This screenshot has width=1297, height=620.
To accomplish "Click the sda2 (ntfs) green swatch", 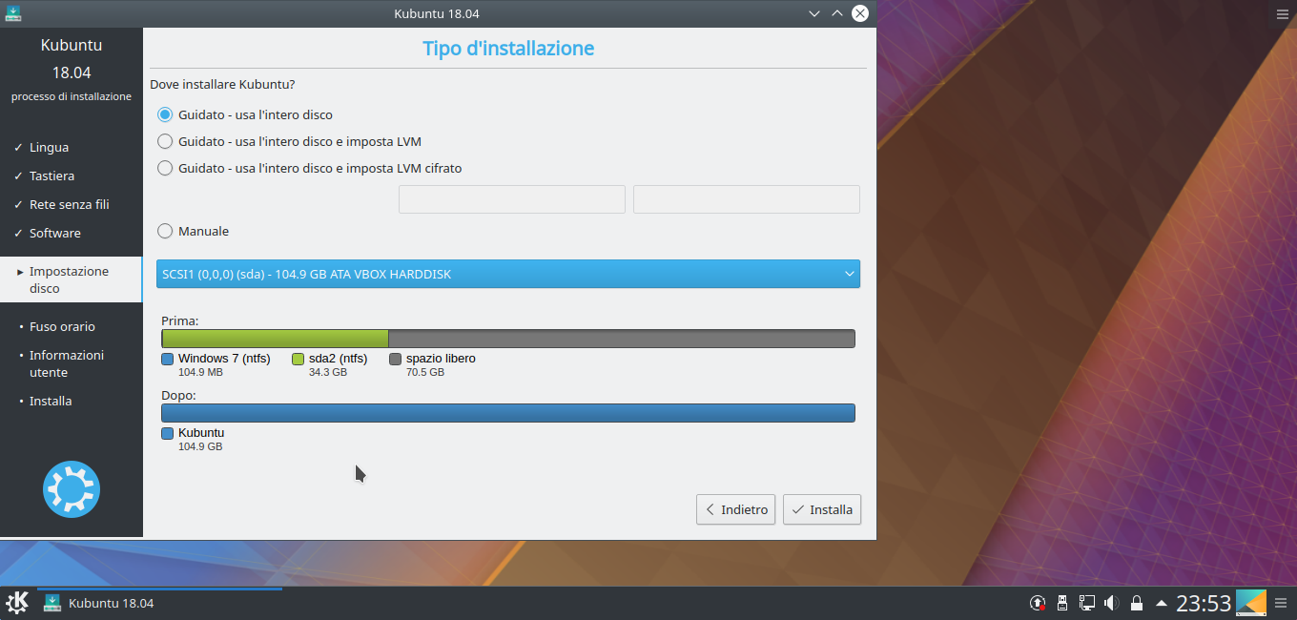I will [x=298, y=360].
